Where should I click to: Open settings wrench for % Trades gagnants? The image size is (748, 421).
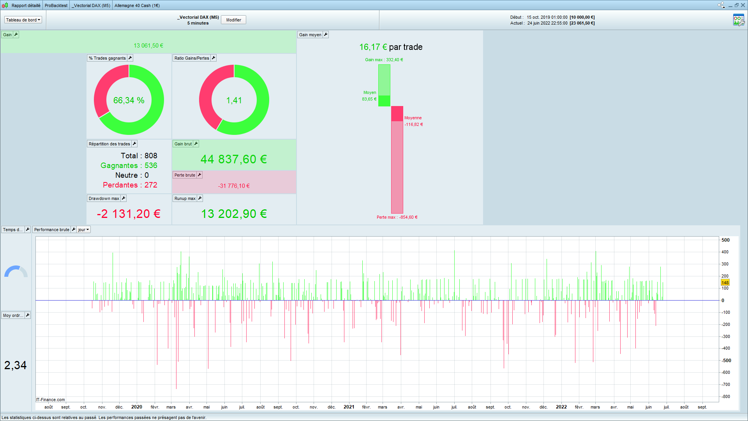click(x=130, y=58)
